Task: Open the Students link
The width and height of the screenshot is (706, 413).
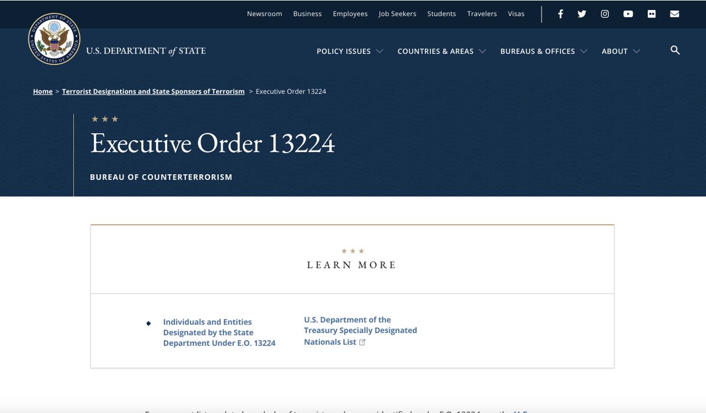Action: 441,14
